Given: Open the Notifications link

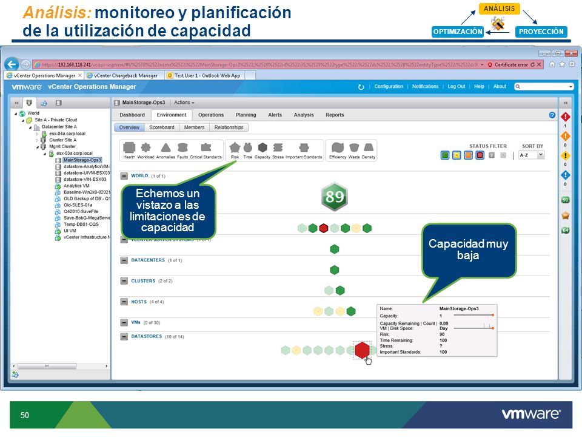Looking at the screenshot, I should (x=425, y=87).
